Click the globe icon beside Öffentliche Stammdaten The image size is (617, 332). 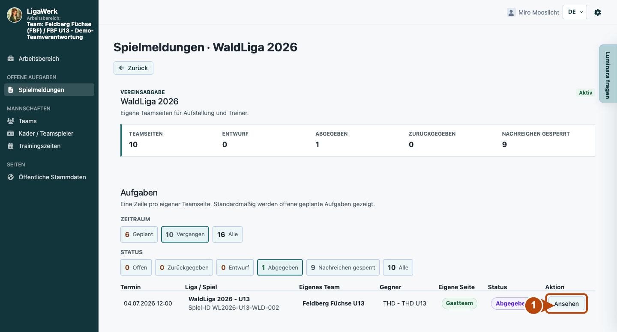[x=11, y=177]
